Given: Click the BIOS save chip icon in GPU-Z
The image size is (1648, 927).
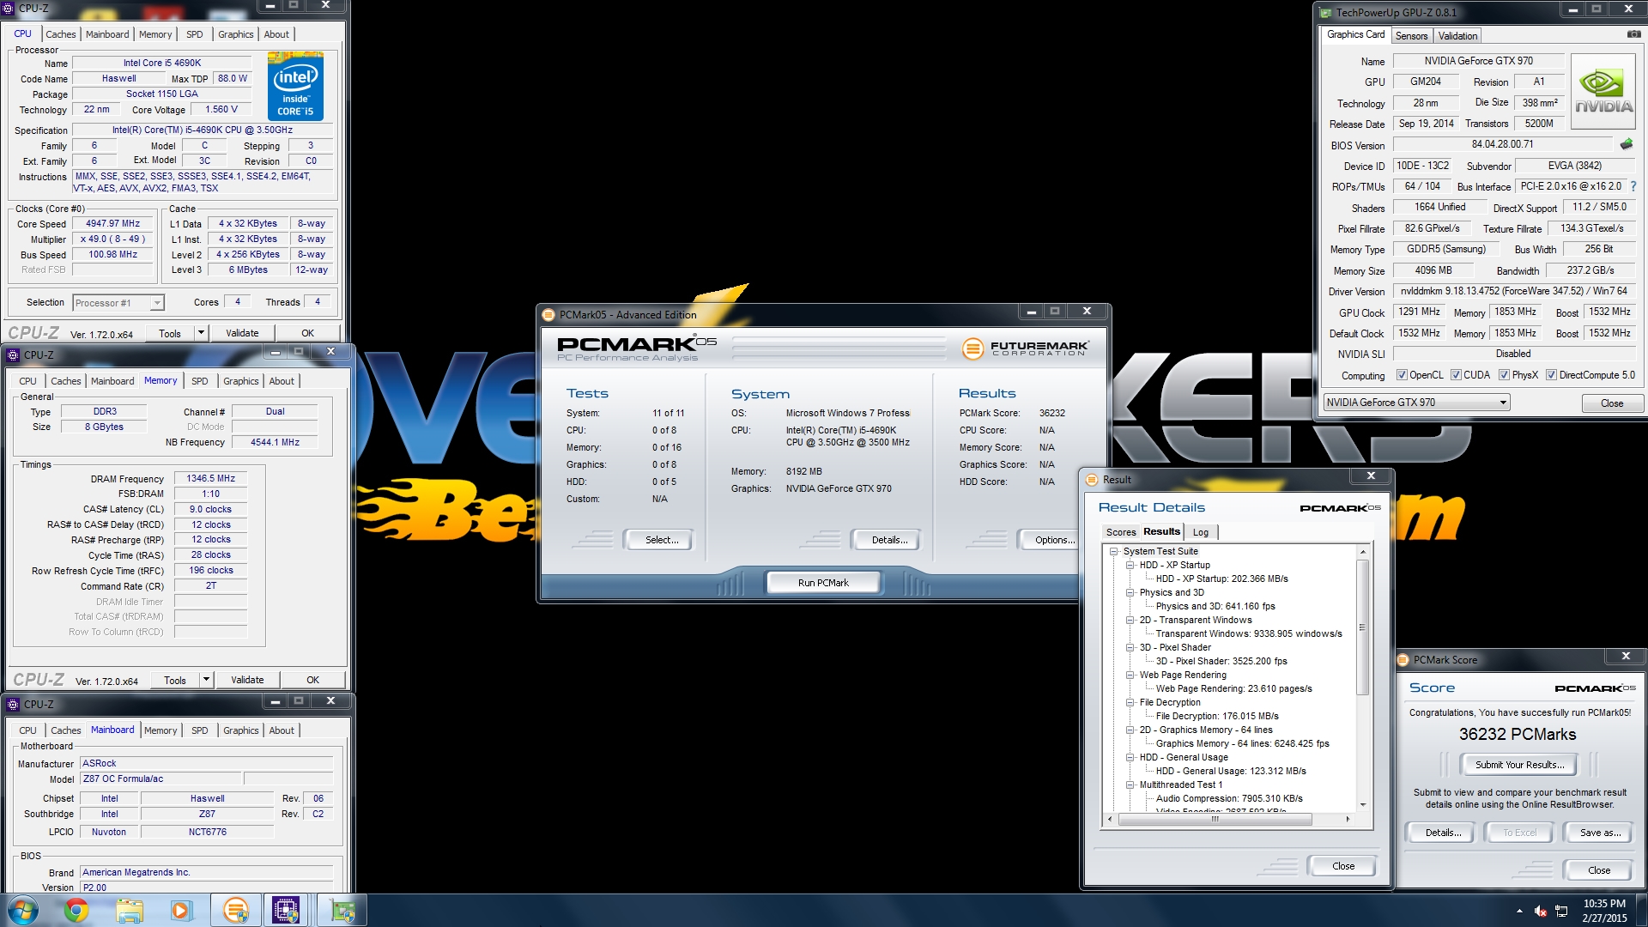Looking at the screenshot, I should [1627, 144].
